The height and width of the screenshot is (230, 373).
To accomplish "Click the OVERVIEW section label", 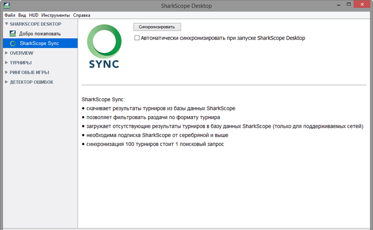I will point(21,53).
